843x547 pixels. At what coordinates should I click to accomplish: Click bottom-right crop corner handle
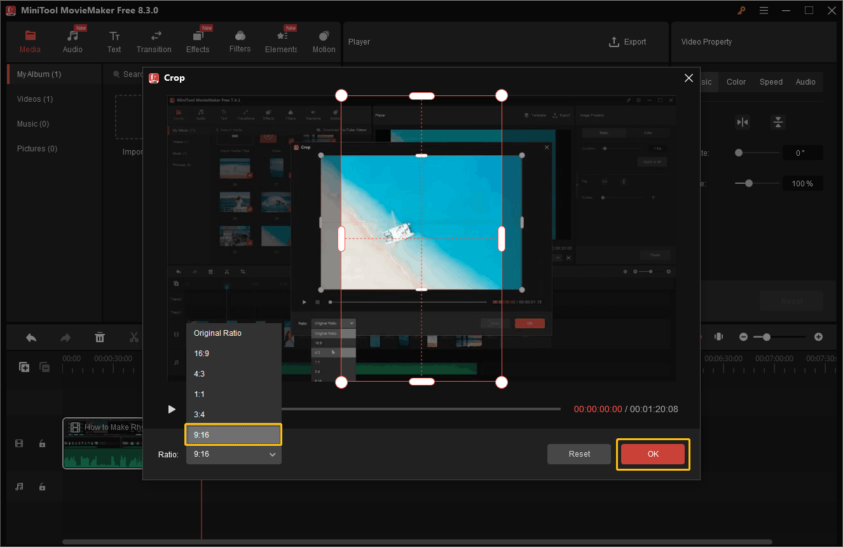point(502,382)
